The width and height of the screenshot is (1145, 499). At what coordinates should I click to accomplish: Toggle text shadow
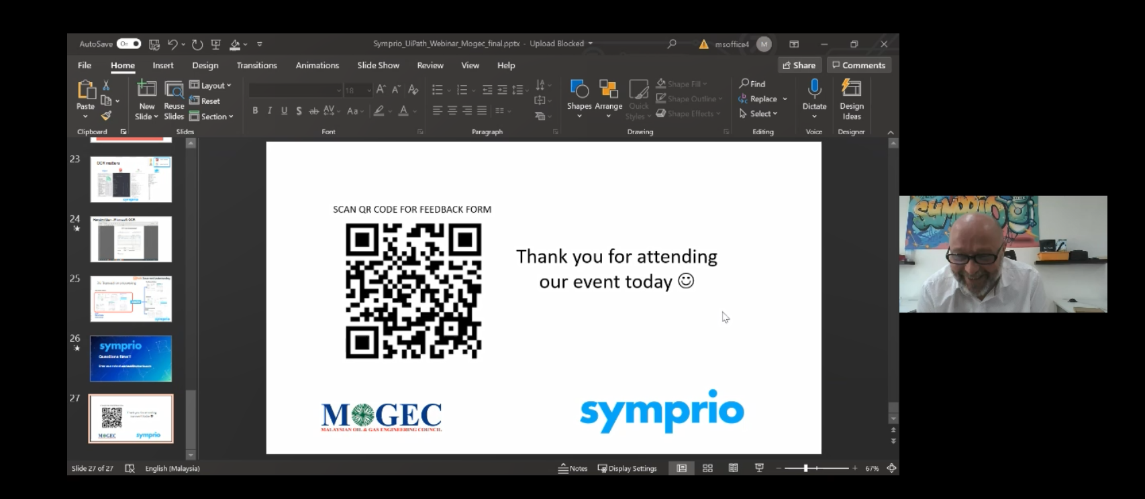tap(299, 111)
